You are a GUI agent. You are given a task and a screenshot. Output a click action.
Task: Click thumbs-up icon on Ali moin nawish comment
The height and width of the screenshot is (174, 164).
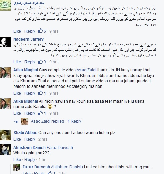point(40,113)
